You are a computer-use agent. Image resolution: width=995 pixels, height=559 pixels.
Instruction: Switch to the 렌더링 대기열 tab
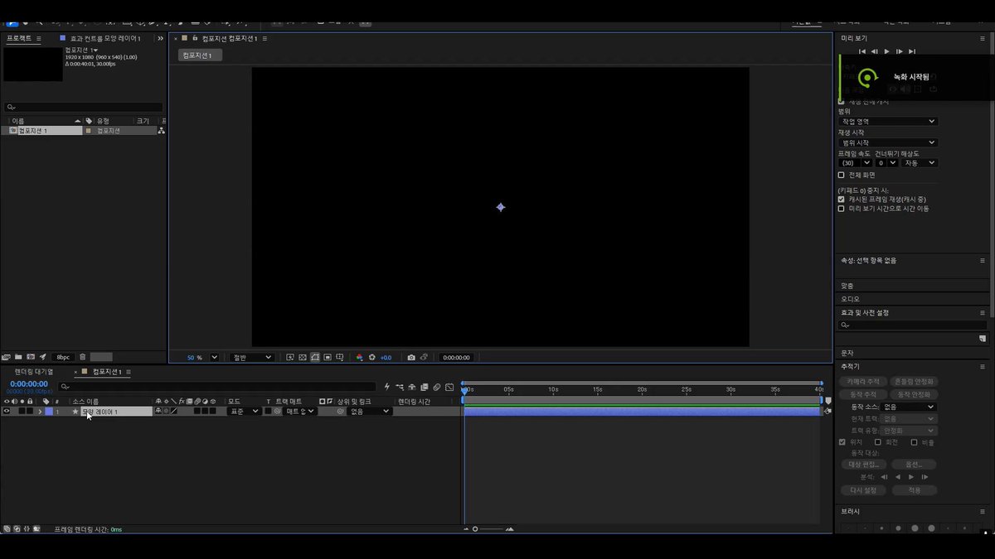pyautogui.click(x=34, y=372)
